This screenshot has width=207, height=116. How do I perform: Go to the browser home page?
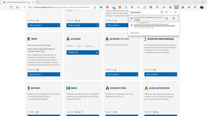(x=17, y=7)
